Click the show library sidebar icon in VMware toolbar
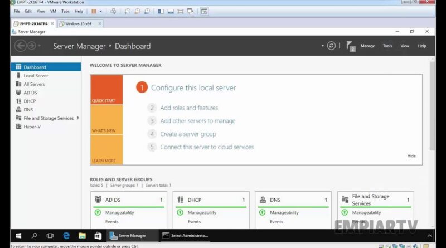This screenshot has width=446, height=248. click(161, 11)
